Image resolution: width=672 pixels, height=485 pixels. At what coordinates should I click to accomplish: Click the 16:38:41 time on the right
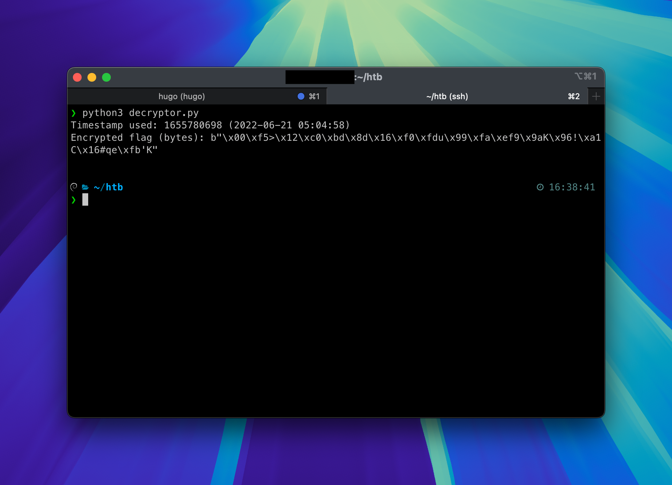(571, 187)
